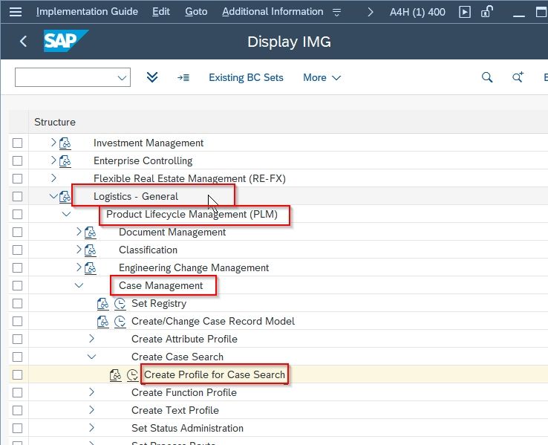548x445 pixels.
Task: Open the Additional Information menu
Action: click(x=273, y=12)
